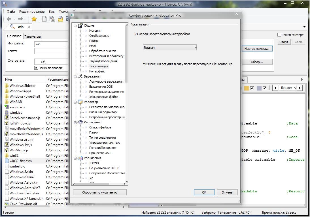This screenshot has width=310, height=217.
Task: Click the WinMerge.js script icon
Action: coord(7,150)
